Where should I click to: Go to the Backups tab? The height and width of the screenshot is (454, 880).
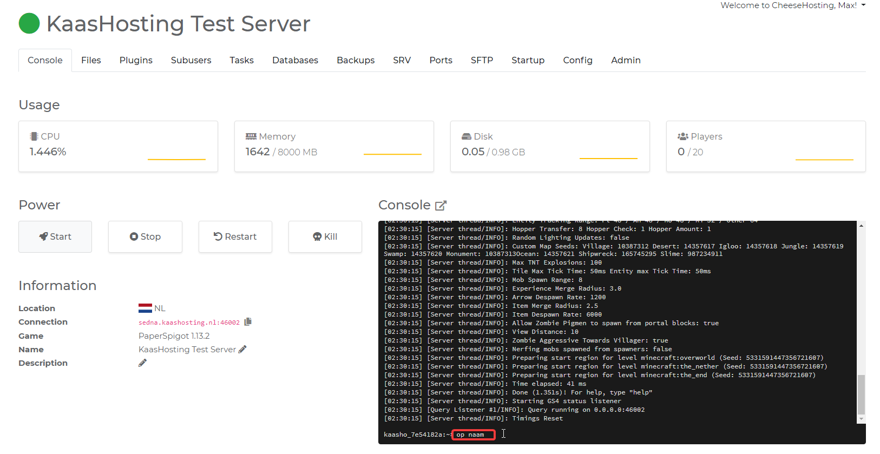point(356,60)
